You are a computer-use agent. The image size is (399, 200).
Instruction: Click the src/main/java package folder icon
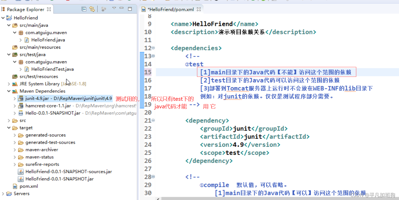pos(15,25)
